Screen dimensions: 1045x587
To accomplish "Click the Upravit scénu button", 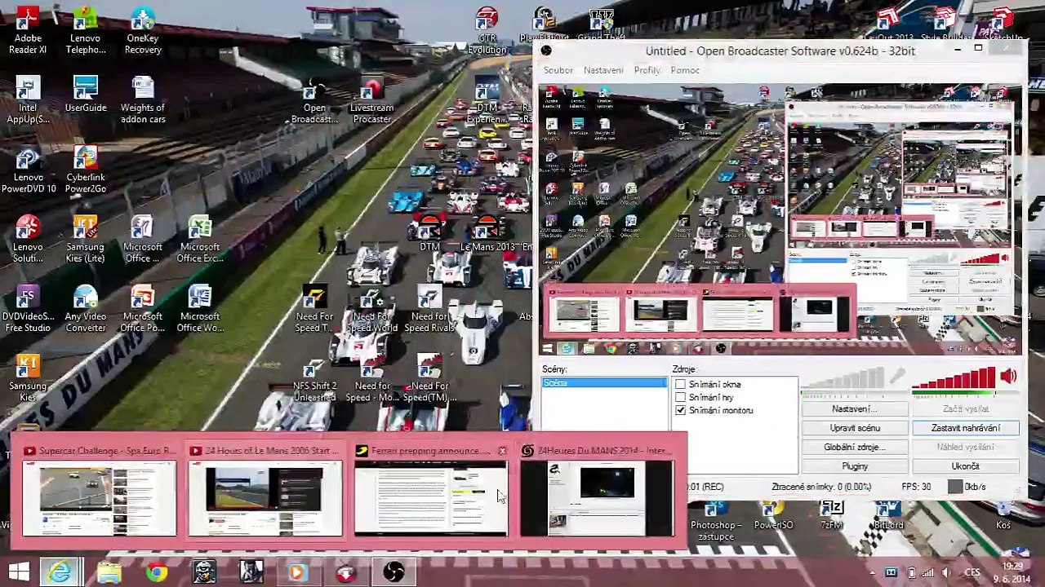I will [x=855, y=428].
